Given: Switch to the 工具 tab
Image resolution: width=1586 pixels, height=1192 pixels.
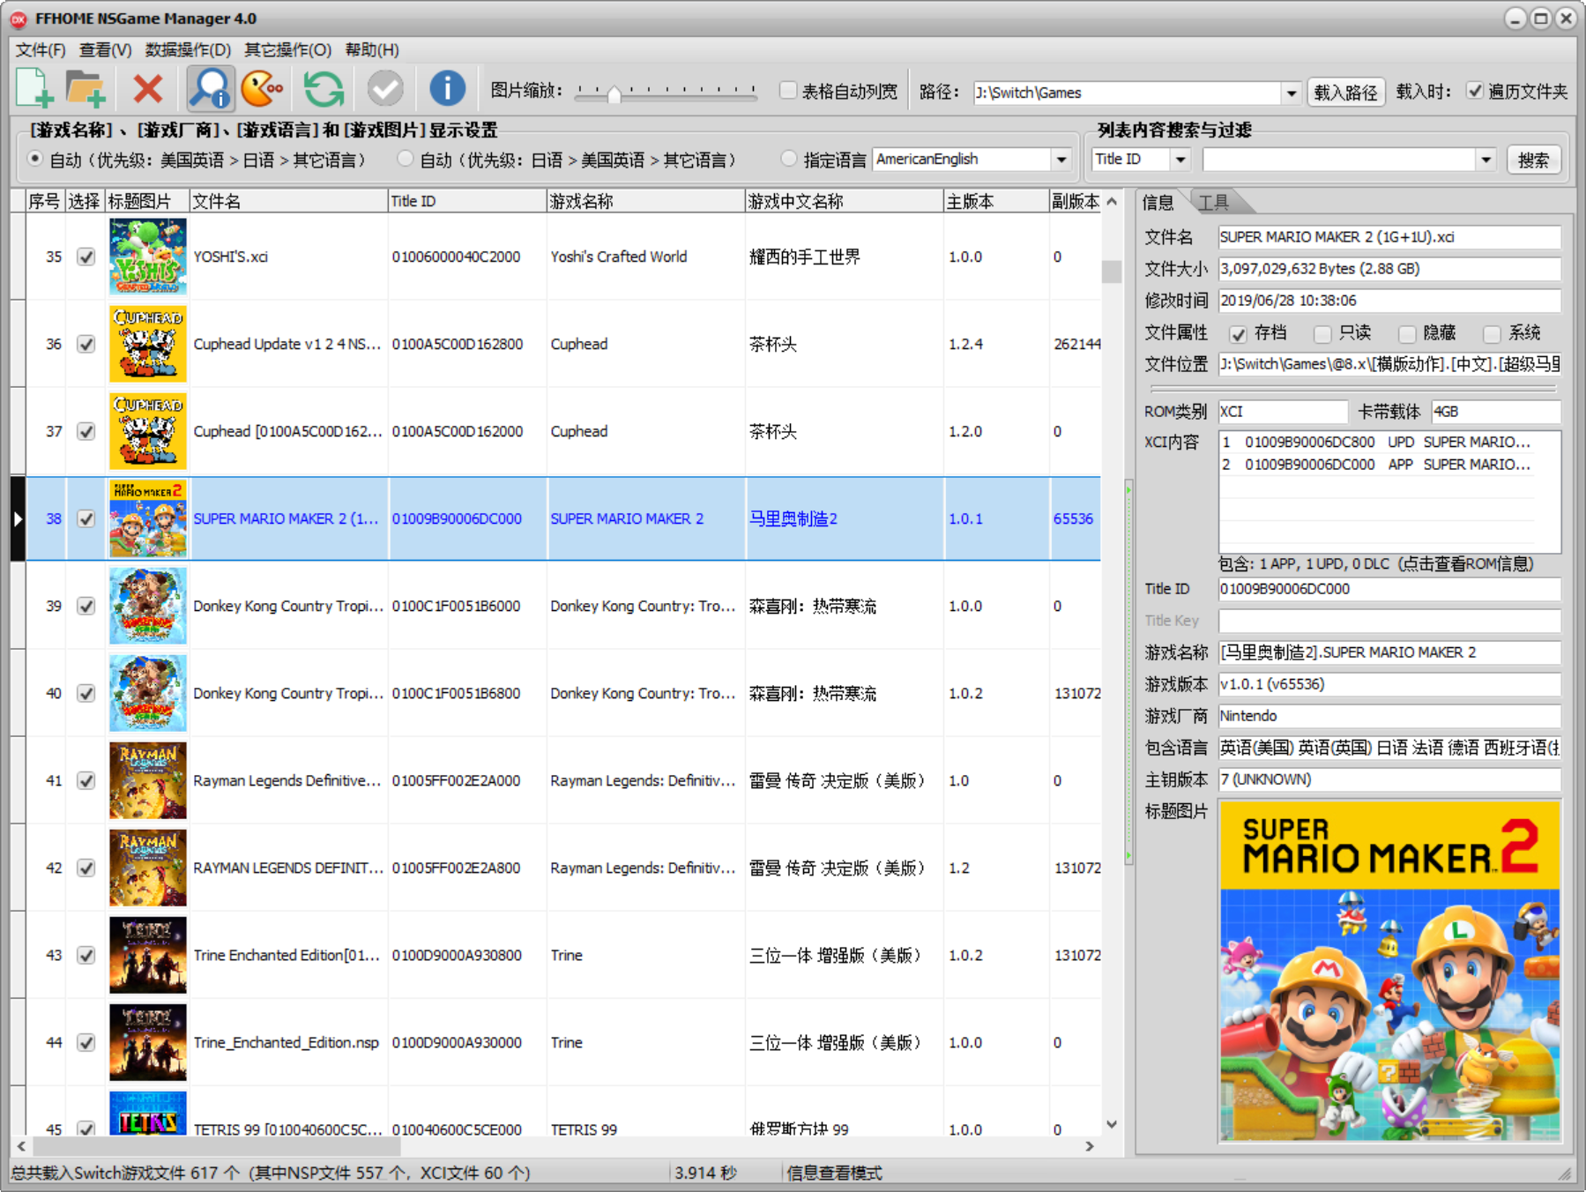Looking at the screenshot, I should tap(1214, 202).
